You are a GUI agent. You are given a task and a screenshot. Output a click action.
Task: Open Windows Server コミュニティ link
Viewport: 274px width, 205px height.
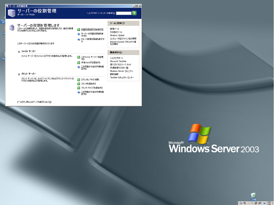[122, 71]
